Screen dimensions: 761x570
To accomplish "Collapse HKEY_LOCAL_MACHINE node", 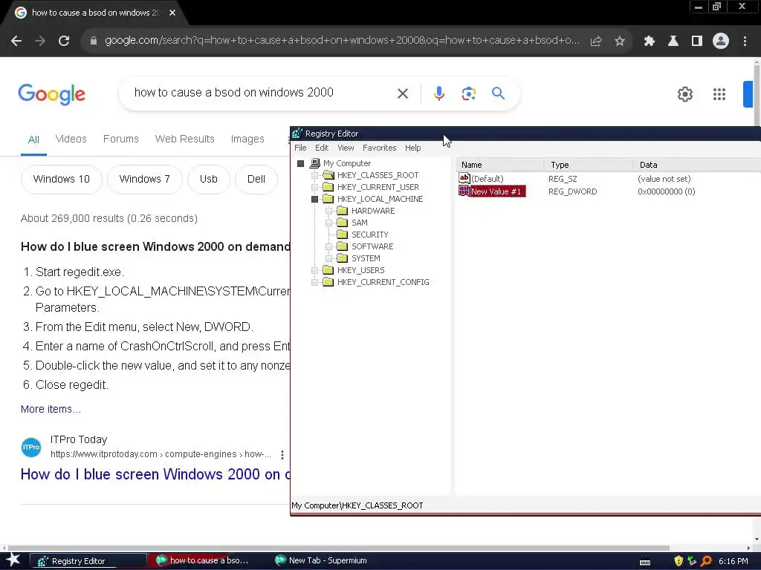I will [314, 199].
